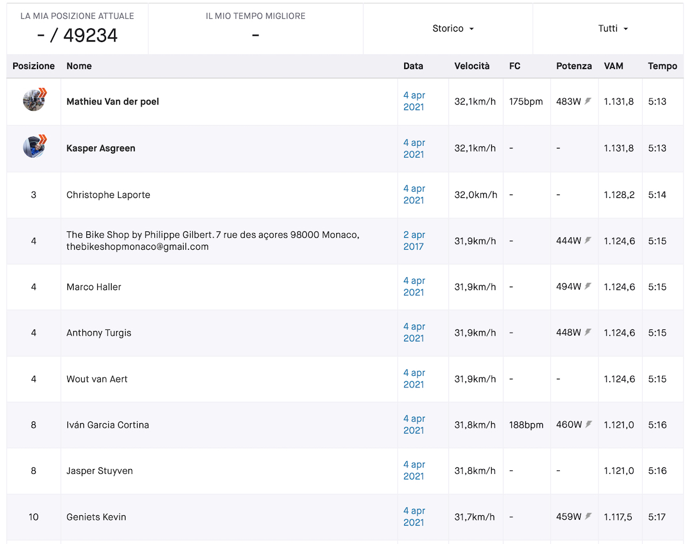Click lightning icon next to 448W

pyautogui.click(x=588, y=332)
